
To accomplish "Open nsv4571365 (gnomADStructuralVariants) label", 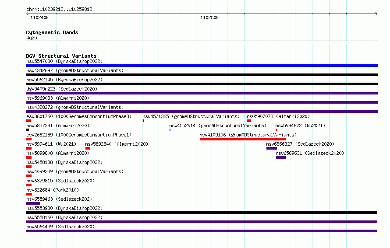I will pyautogui.click(x=191, y=116).
